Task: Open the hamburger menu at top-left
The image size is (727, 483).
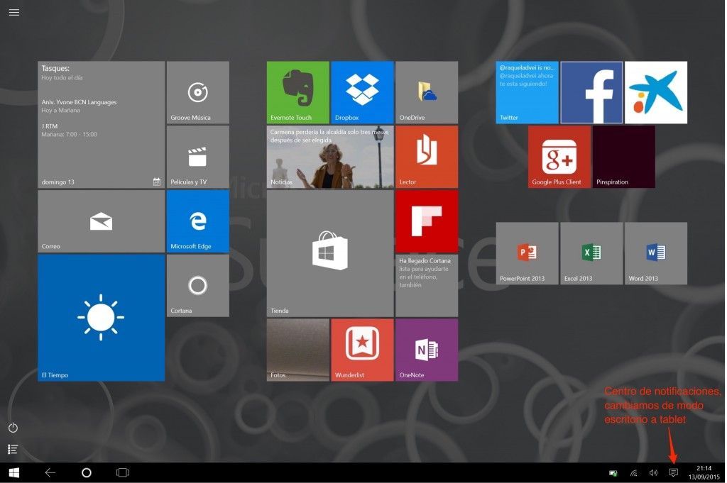Action: (14, 13)
